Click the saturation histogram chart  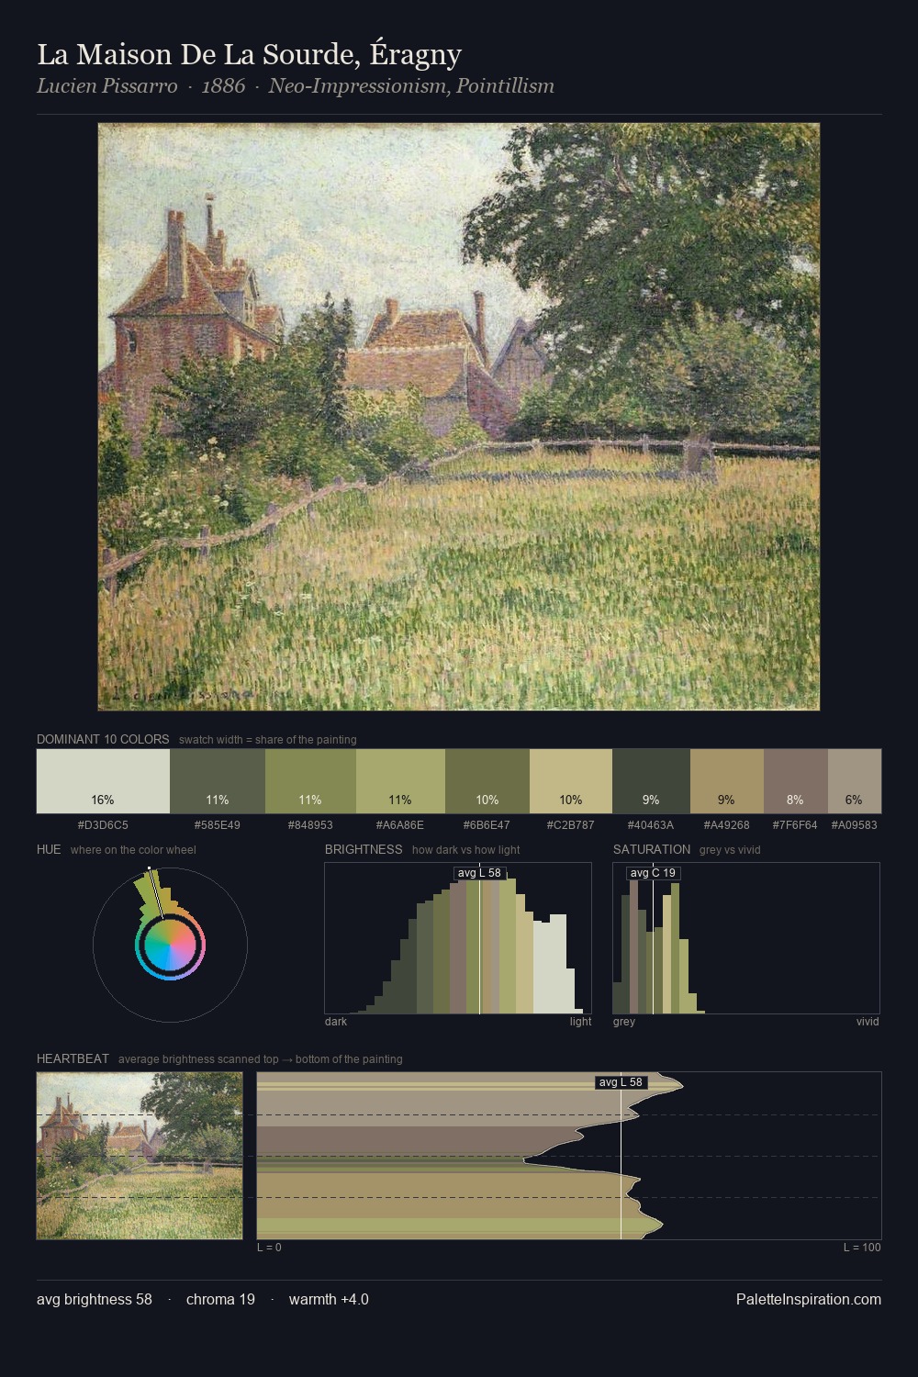click(x=746, y=938)
